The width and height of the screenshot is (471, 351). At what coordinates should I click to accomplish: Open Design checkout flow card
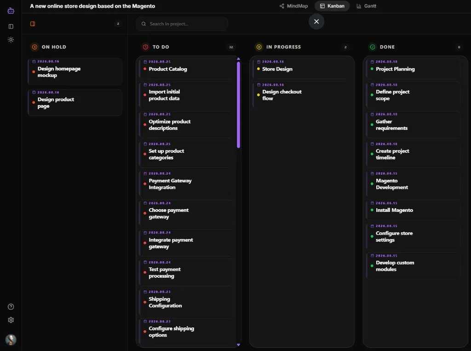coord(300,95)
